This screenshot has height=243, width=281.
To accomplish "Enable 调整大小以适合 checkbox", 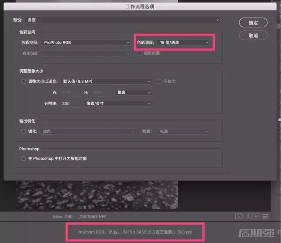I will pos(23,82).
